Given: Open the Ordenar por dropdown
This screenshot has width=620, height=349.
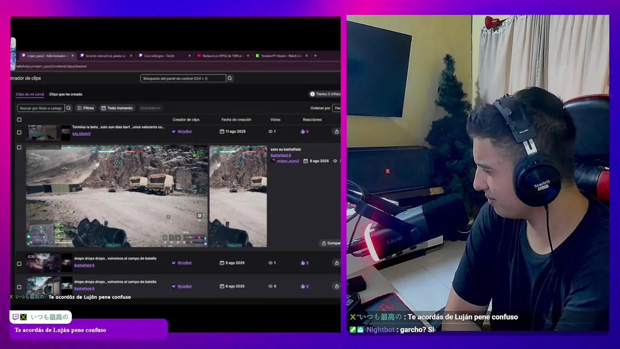Looking at the screenshot, I should coord(337,108).
